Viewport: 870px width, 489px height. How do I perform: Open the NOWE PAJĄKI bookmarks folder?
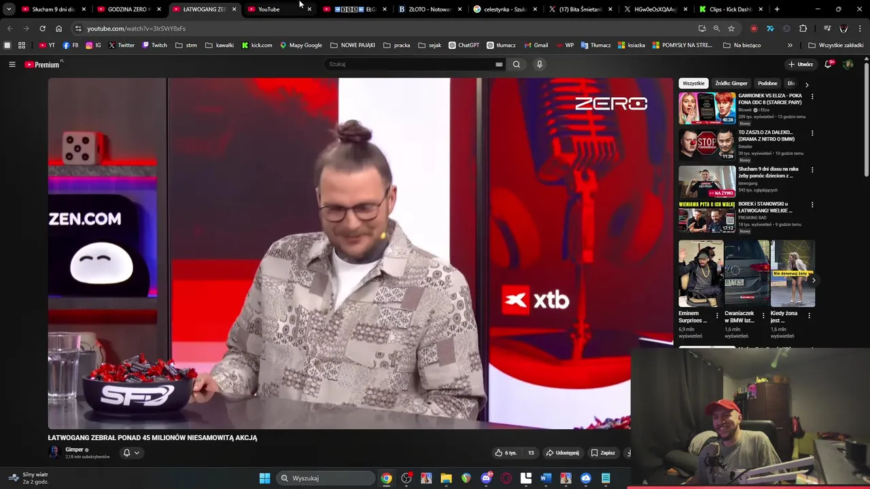(353, 46)
